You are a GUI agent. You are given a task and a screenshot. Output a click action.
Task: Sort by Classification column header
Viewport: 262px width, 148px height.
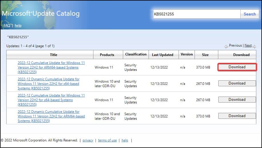click(136, 54)
